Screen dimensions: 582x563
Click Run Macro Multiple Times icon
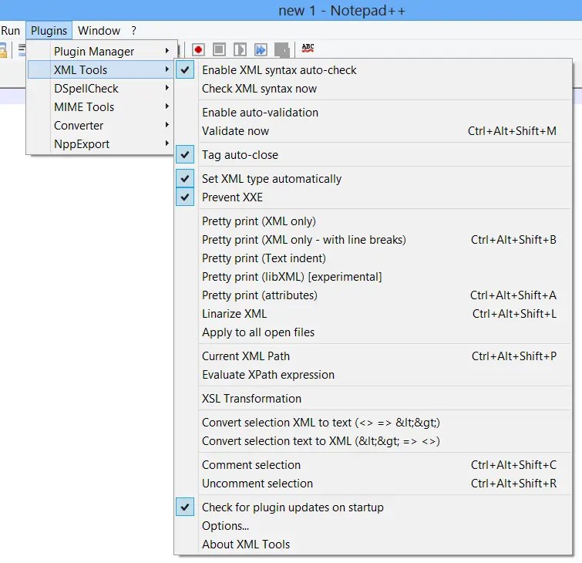click(x=261, y=49)
